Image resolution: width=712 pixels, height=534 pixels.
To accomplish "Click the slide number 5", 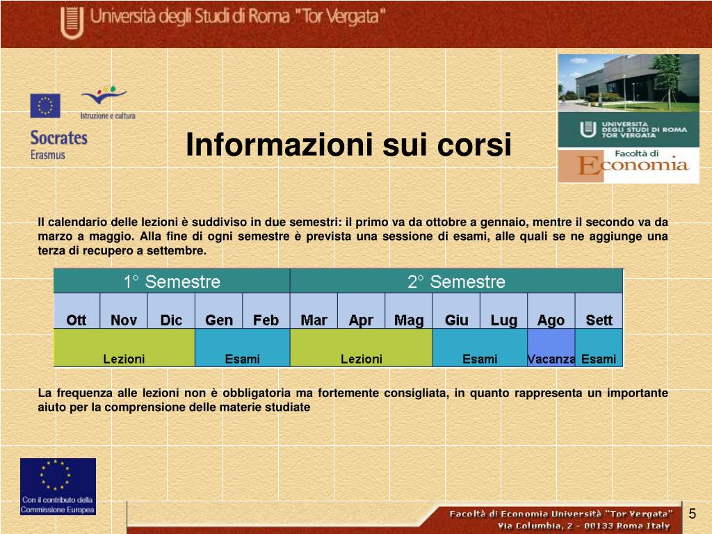I will (x=693, y=514).
